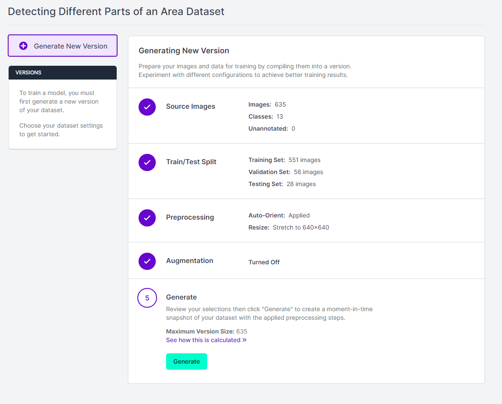Viewport: 502px width, 404px height.
Task: Click the Generate New Version button
Action: coord(63,46)
